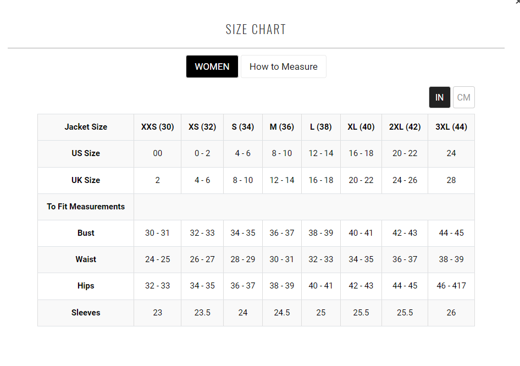Choose the M (36) column header
The height and width of the screenshot is (366, 520).
coord(281,127)
